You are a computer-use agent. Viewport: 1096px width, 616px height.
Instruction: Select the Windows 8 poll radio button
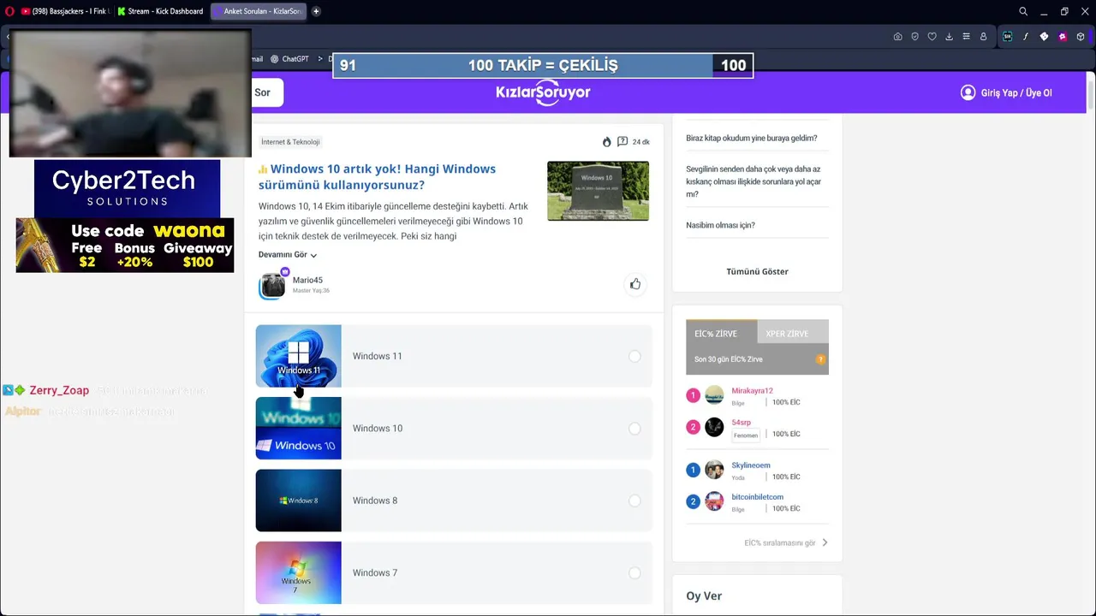(634, 500)
